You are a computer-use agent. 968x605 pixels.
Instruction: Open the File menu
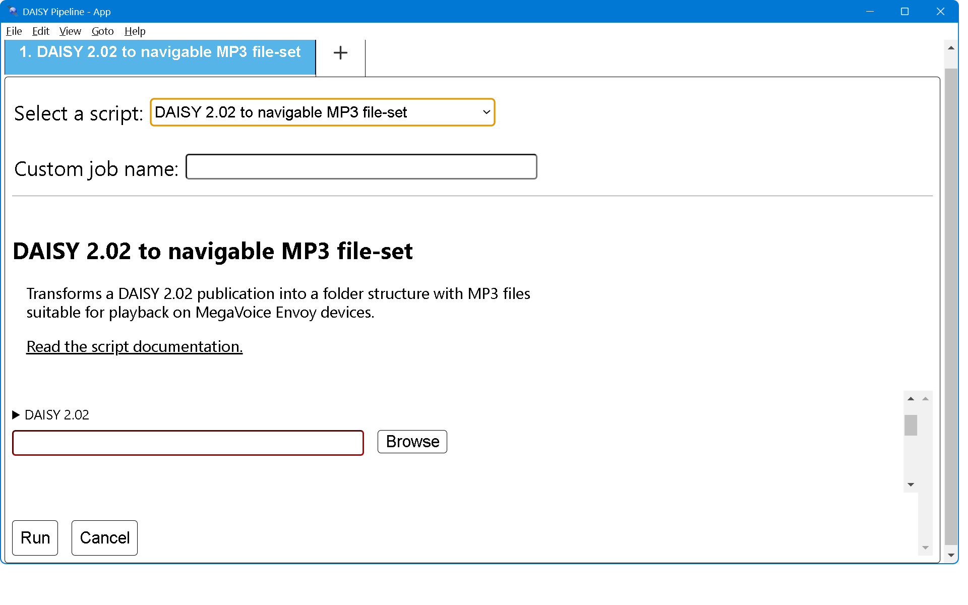(x=14, y=31)
